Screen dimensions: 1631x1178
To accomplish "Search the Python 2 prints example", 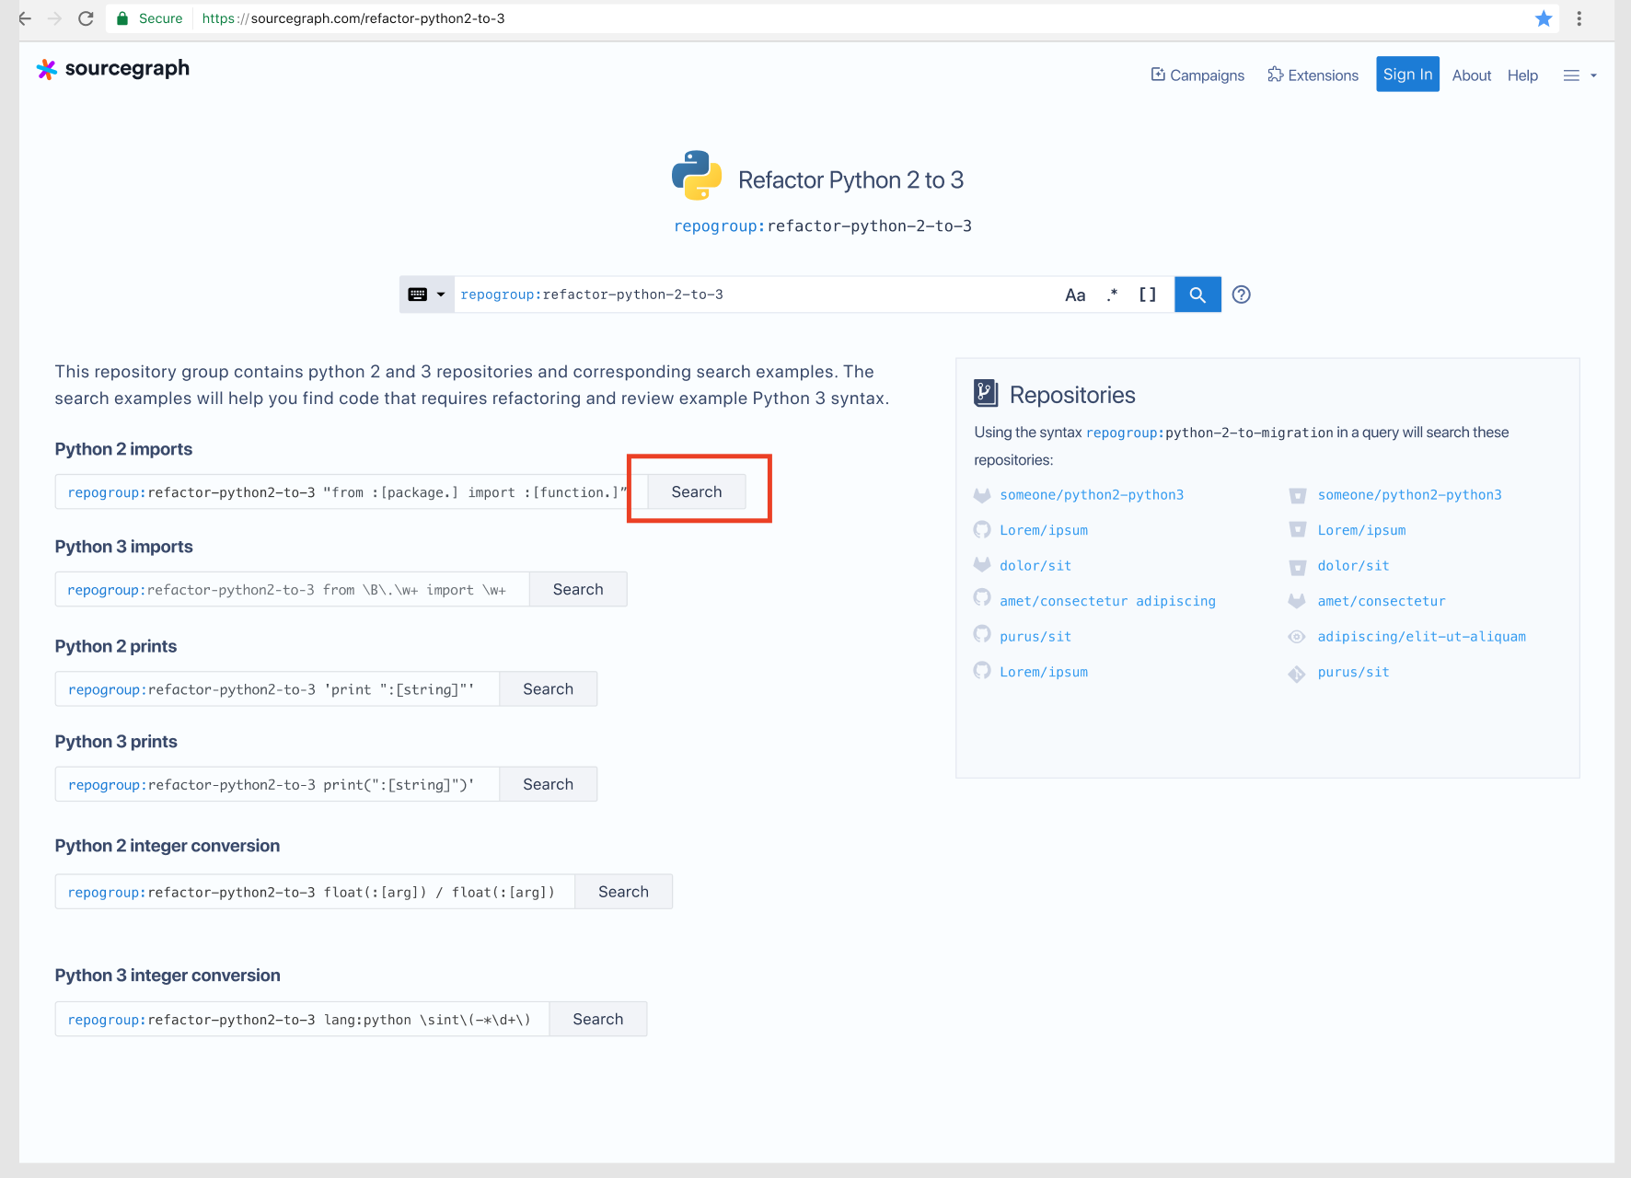I will click(548, 688).
